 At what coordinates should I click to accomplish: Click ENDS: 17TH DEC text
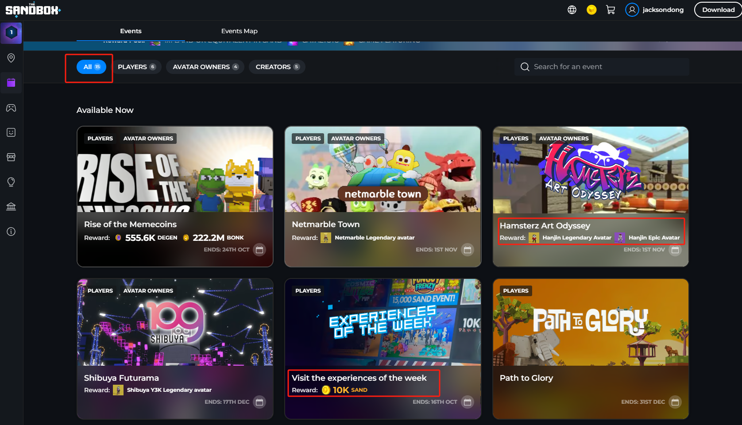tap(227, 402)
